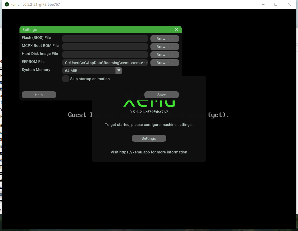Open Help from the Settings dialog
The width and height of the screenshot is (298, 231).
point(39,95)
